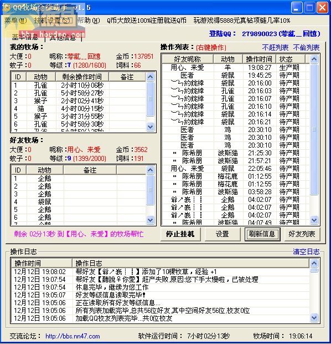The height and width of the screenshot is (344, 331).
Task: Click the application icon in title bar
Action: pyautogui.click(x=6, y=7)
